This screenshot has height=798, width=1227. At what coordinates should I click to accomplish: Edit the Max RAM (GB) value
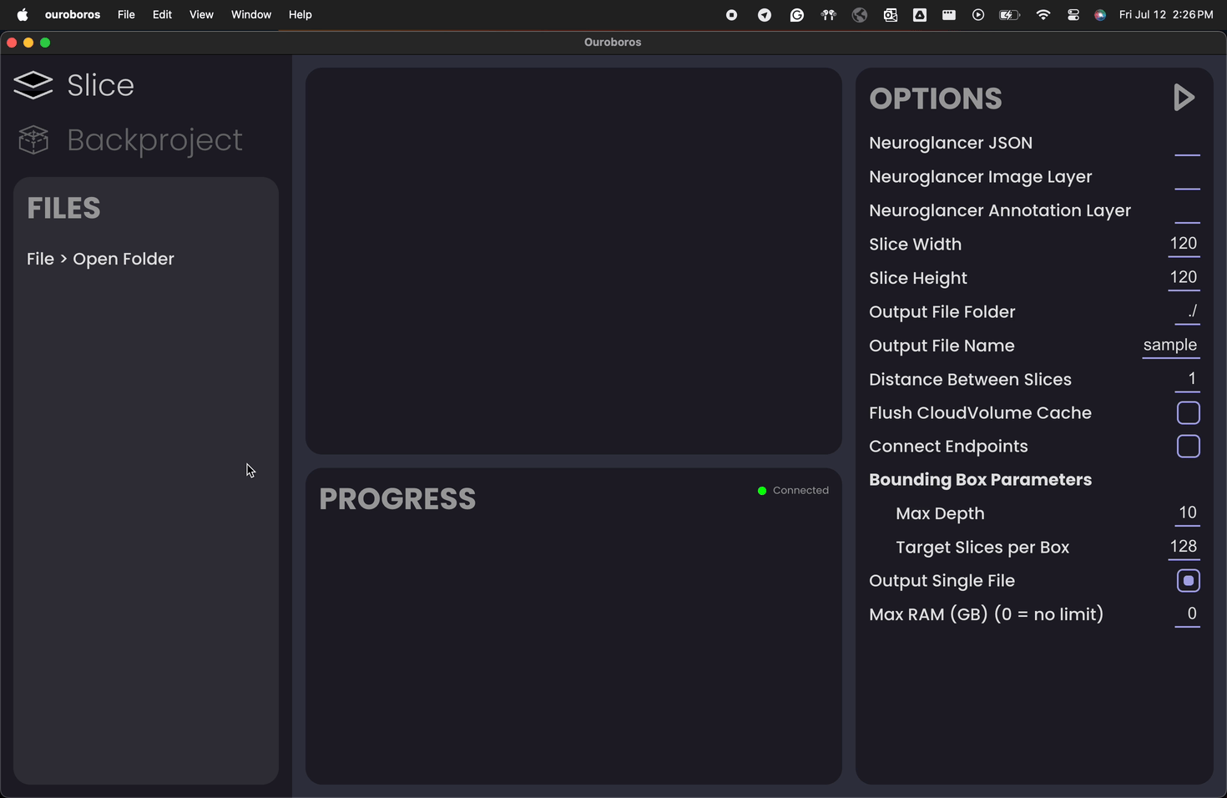pos(1188,614)
